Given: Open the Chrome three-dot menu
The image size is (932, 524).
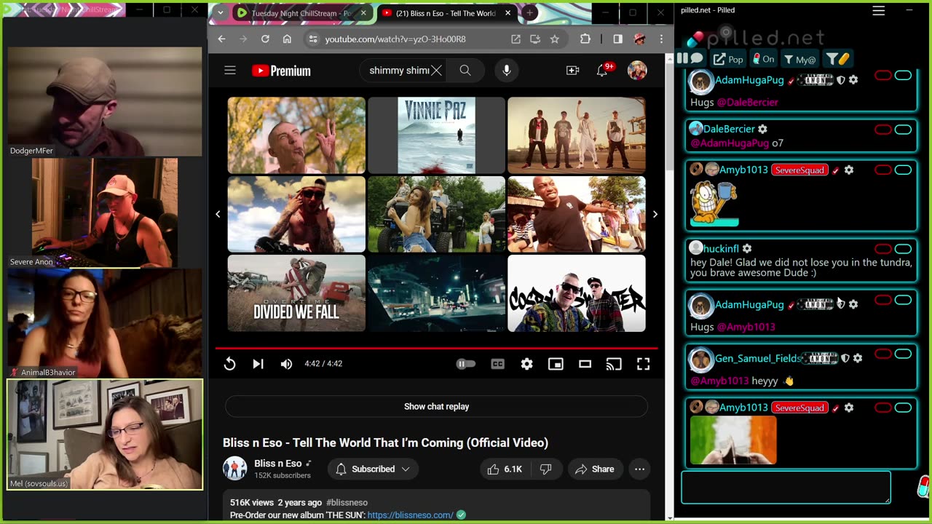Looking at the screenshot, I should tap(661, 39).
